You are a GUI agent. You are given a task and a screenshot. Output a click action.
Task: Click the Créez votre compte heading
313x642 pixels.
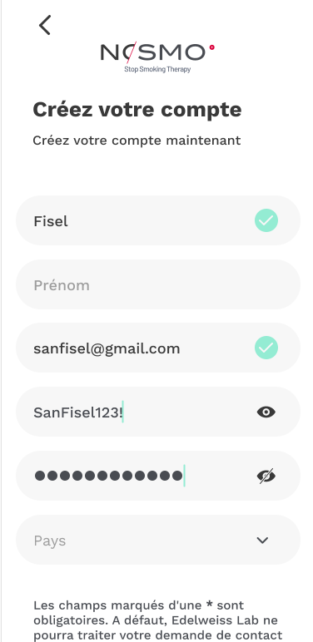137,110
